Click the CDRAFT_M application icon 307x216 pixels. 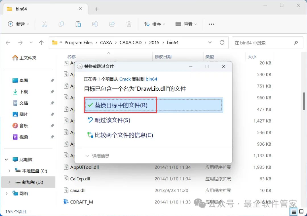coord(66,202)
